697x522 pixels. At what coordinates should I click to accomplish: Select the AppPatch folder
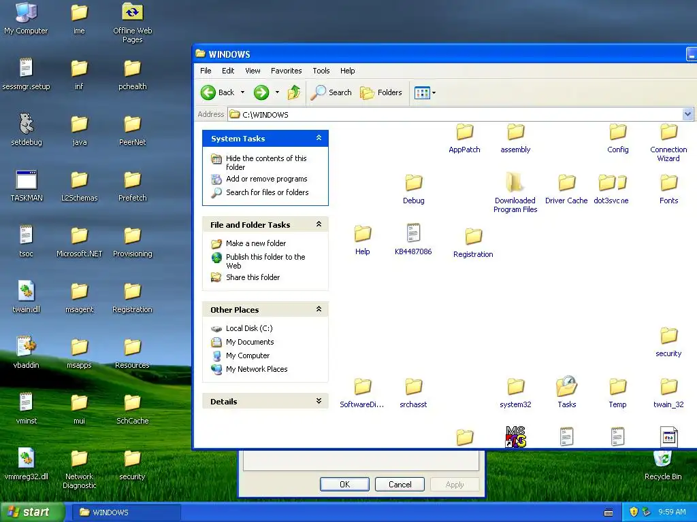[x=464, y=139]
